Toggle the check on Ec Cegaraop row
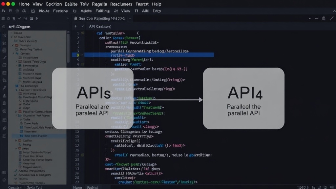 point(16,175)
